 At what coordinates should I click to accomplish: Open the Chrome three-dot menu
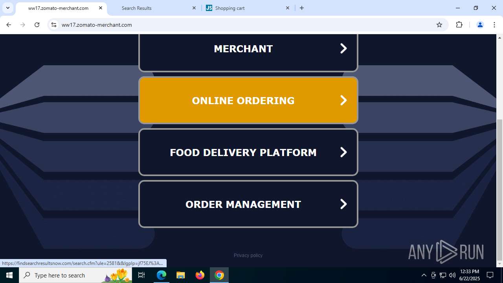[x=494, y=25]
